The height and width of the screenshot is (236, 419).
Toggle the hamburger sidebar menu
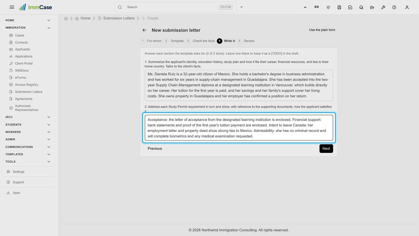click(x=12, y=7)
